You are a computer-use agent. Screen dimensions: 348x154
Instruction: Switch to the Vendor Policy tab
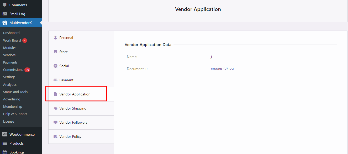[x=81, y=136]
